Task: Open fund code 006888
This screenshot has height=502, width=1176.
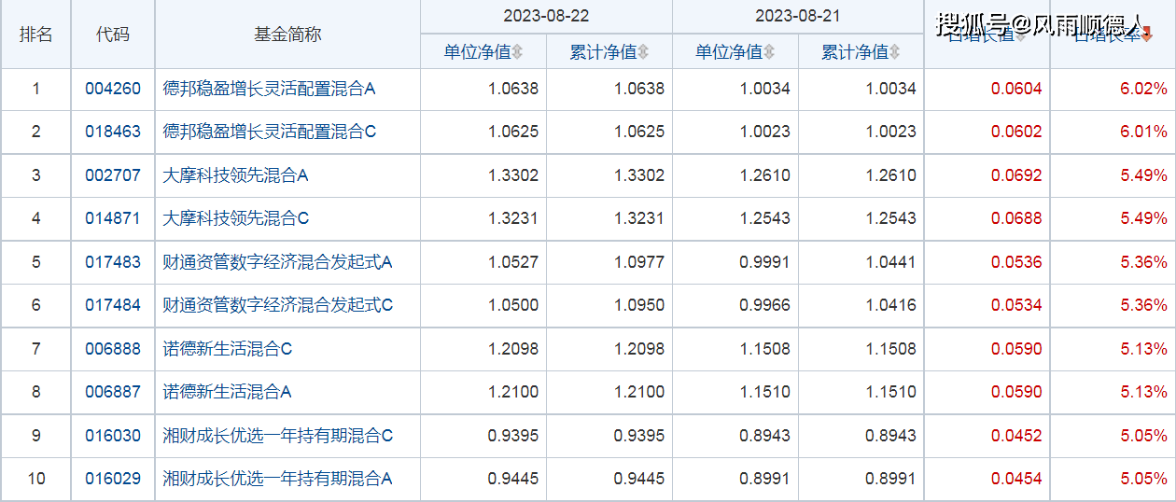Action: [x=113, y=349]
